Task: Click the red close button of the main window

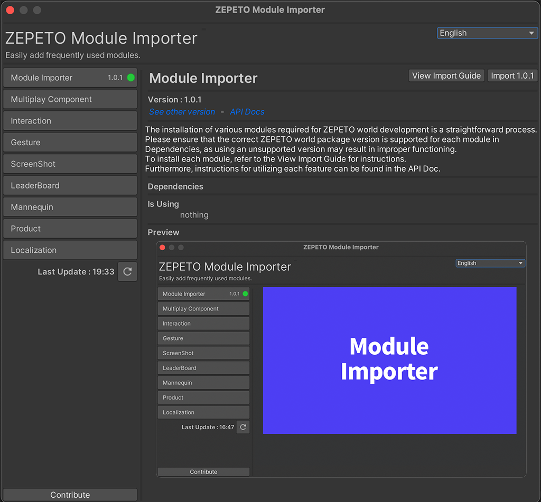Action: pos(10,10)
